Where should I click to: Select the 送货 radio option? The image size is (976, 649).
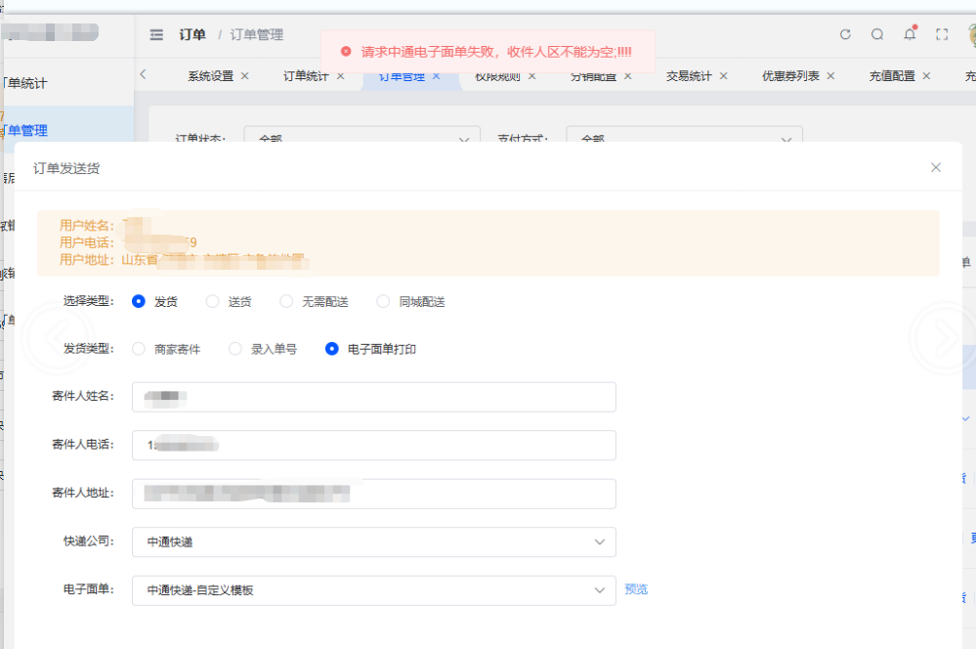(213, 302)
